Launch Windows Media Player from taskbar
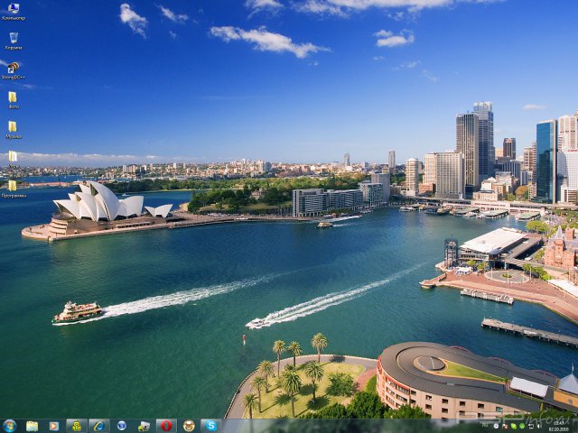 point(54,425)
